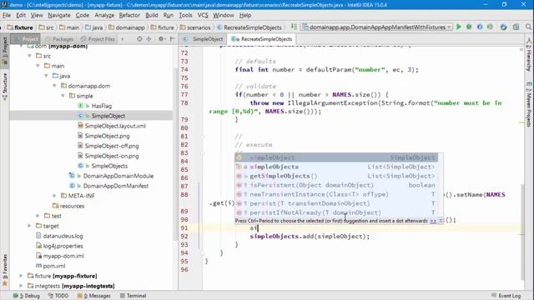Open the run configuration dropdown

pyautogui.click(x=377, y=27)
